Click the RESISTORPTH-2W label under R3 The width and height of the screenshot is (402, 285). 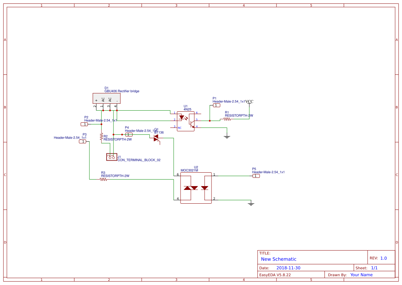click(115, 176)
